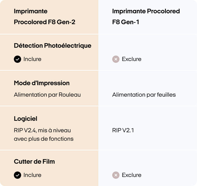Click the Alimentation par Rouleau text

(47, 95)
